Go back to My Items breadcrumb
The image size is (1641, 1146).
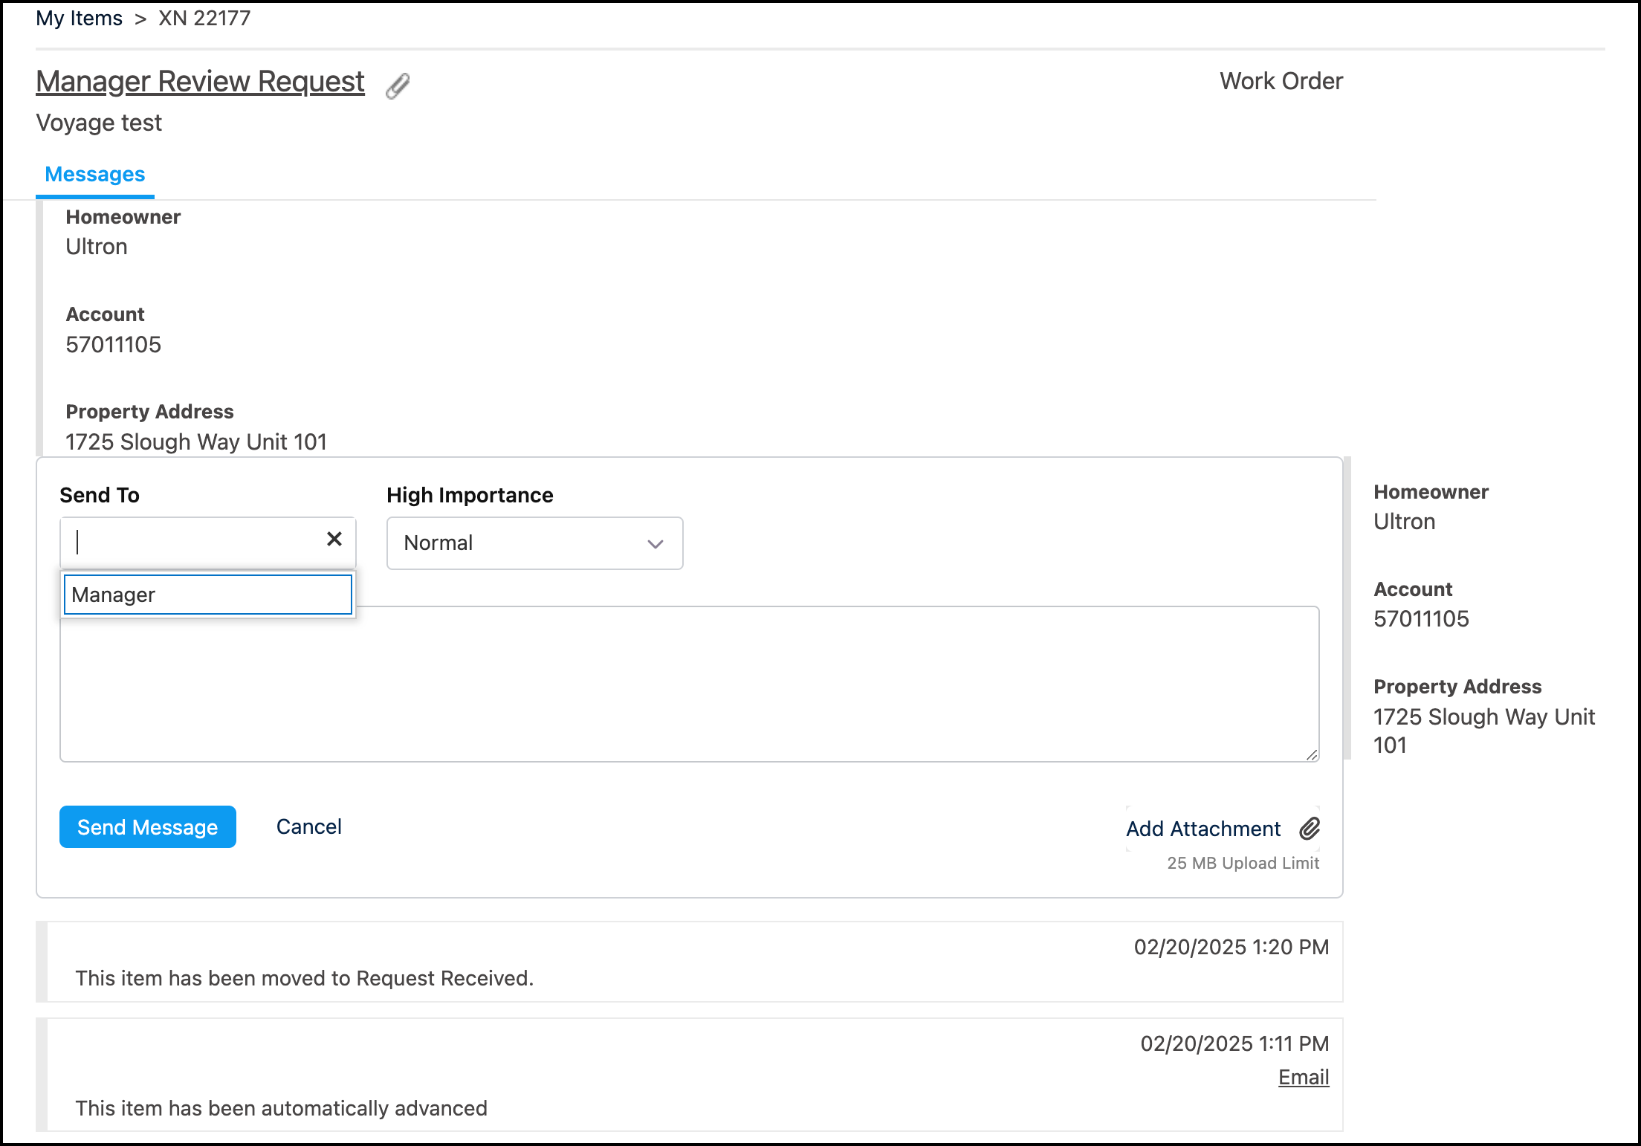coord(80,19)
